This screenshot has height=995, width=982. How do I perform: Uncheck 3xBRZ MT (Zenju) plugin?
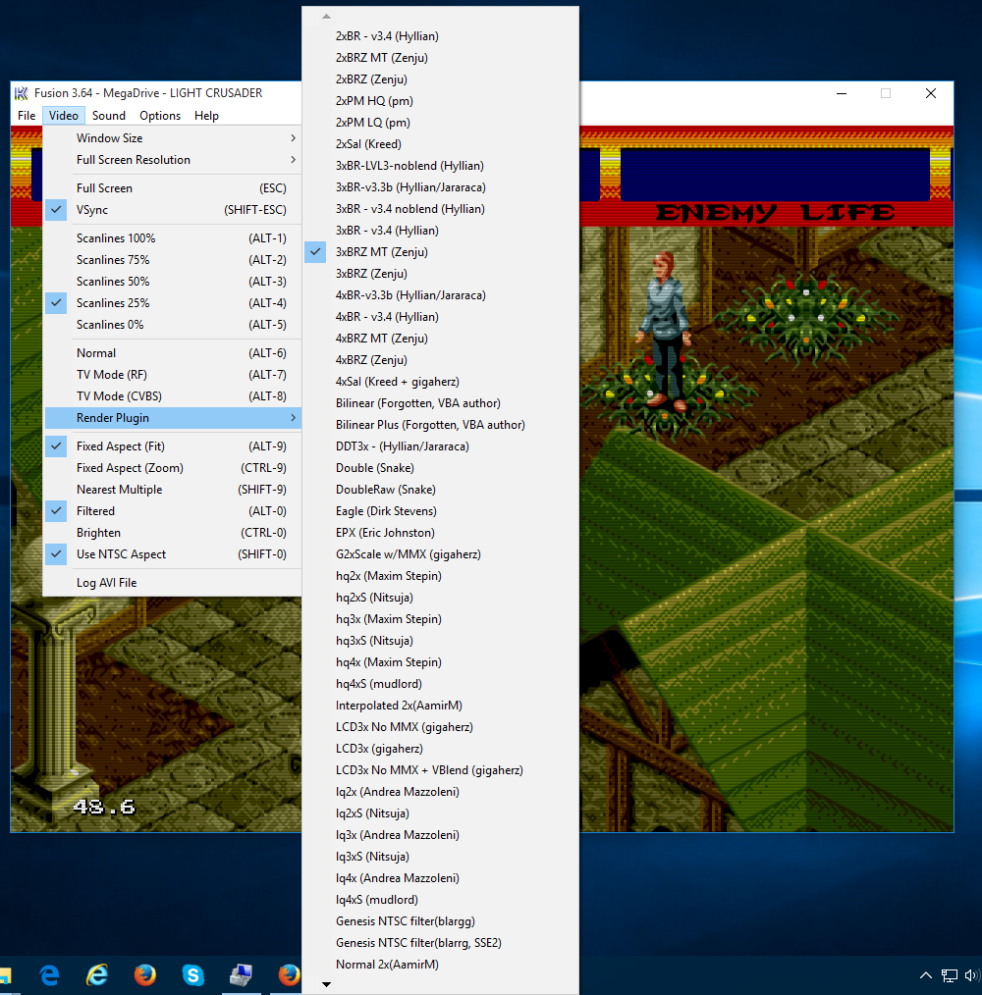[440, 252]
